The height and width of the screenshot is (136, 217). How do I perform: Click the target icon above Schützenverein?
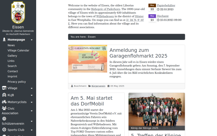click(x=4, y=119)
